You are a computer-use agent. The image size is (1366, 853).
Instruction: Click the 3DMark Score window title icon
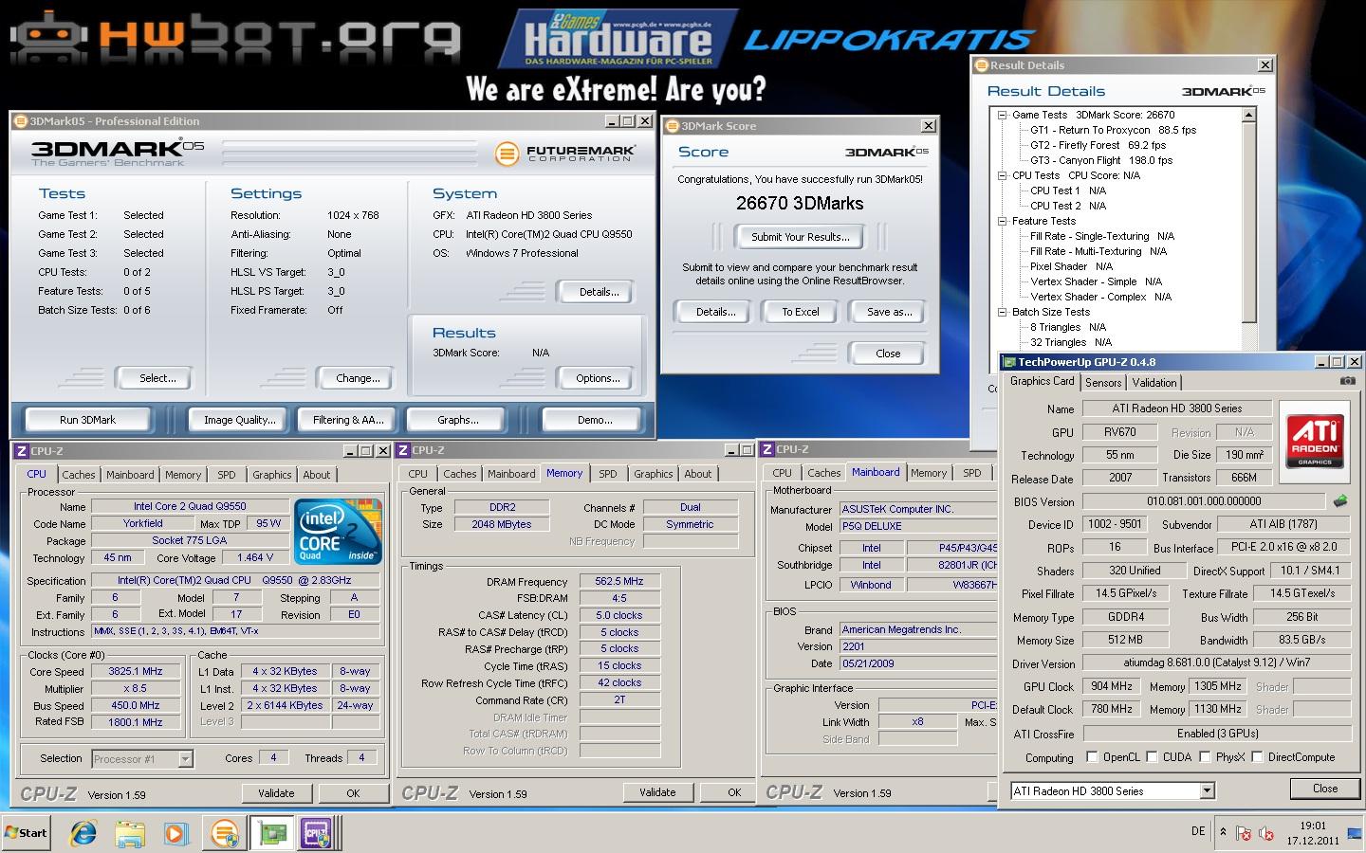pyautogui.click(x=672, y=126)
